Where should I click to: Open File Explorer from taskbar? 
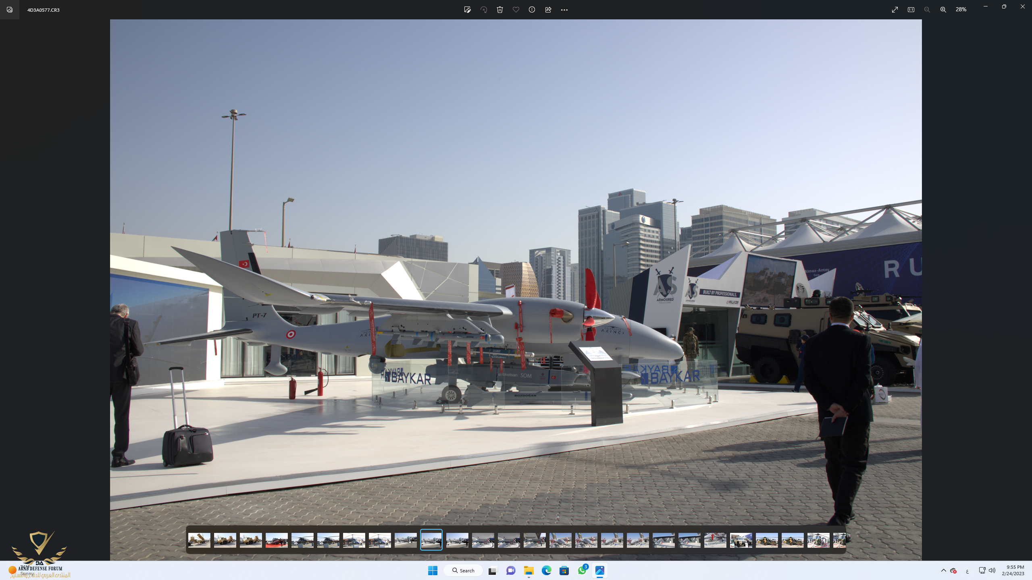pyautogui.click(x=529, y=570)
